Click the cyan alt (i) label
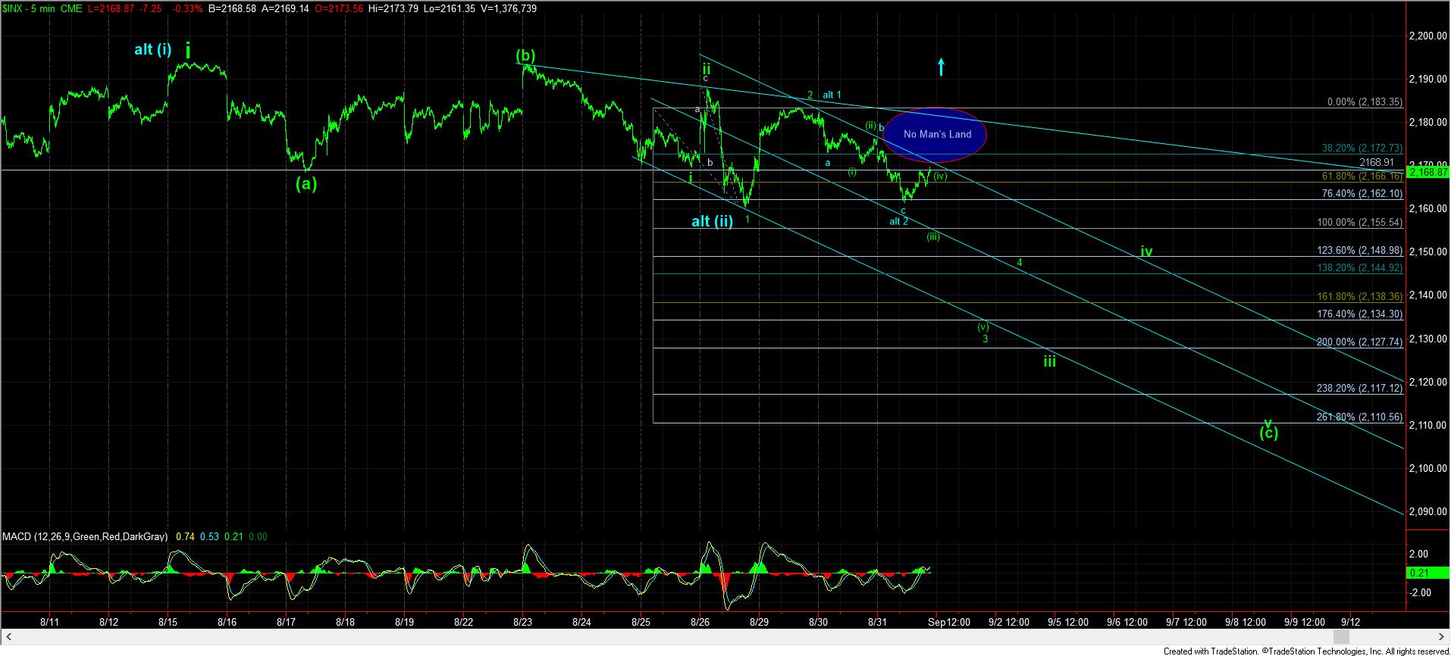 click(x=152, y=50)
